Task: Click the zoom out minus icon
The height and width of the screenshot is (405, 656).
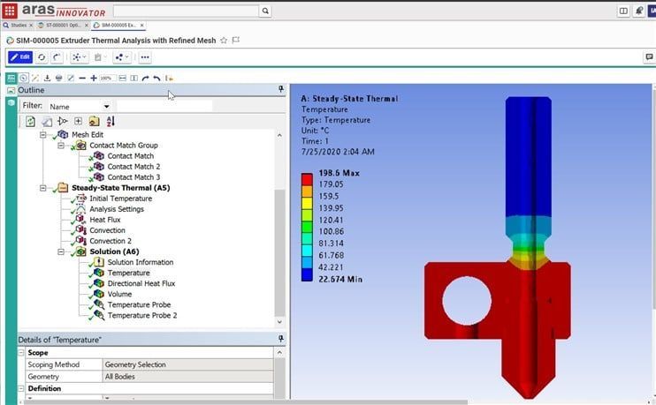Action: click(82, 78)
